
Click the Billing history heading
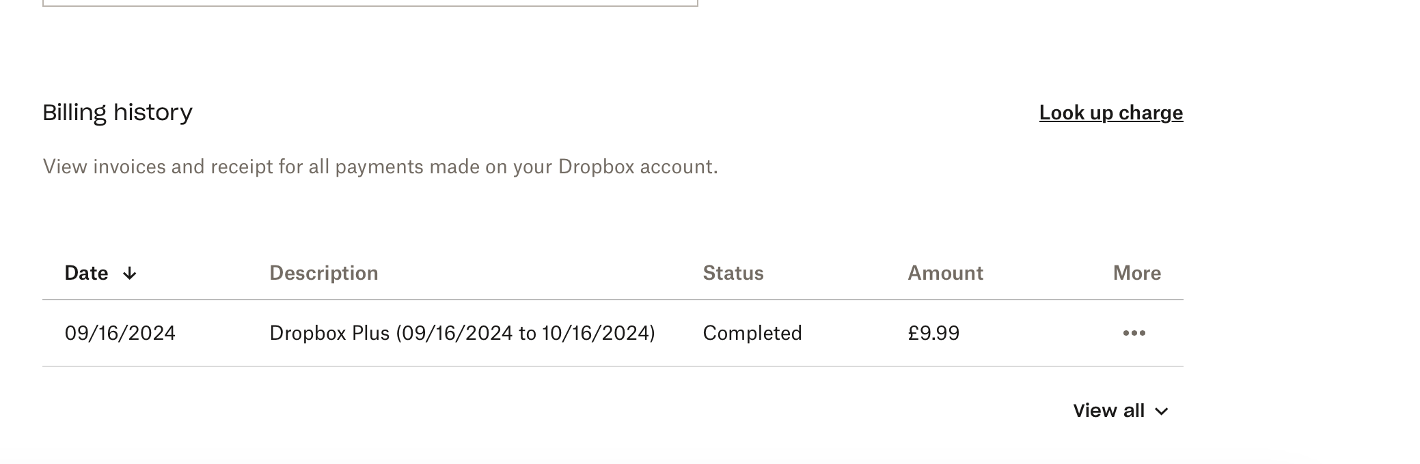118,112
